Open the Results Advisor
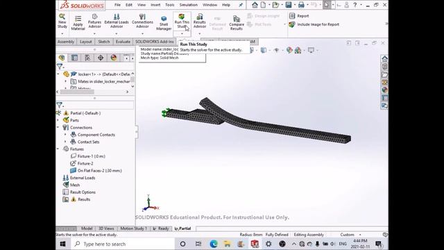The image size is (444, 250). (x=200, y=21)
